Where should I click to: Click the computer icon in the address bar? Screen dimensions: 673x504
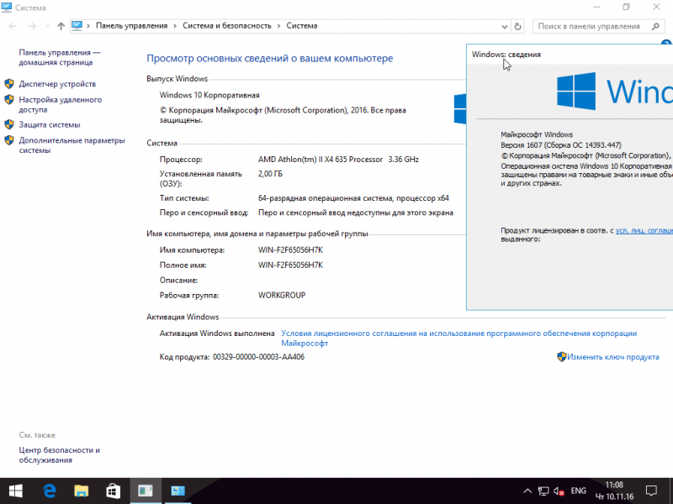(x=77, y=26)
